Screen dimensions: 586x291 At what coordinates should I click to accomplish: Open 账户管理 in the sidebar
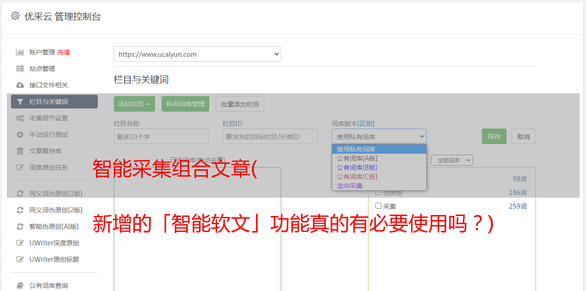42,52
